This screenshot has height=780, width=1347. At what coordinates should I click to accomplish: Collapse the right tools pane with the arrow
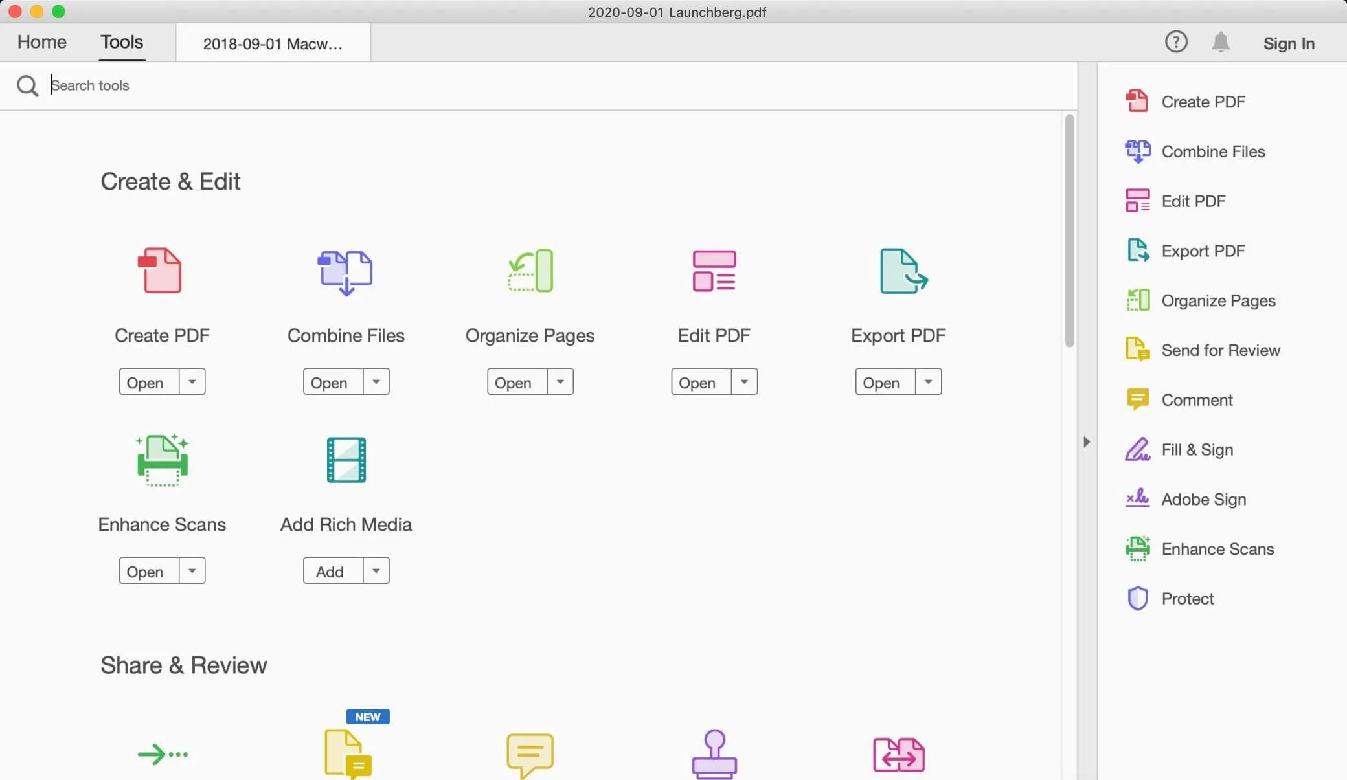pos(1087,442)
